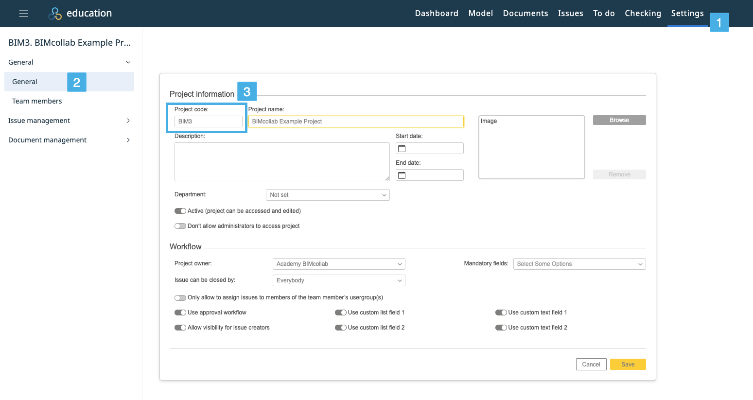Click the Start date input field
Viewport: 753px width, 400px height.
(430, 148)
